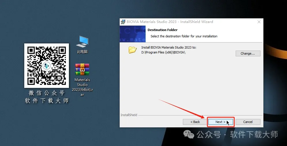This screenshot has height=146, width=287.
Task: Close the InstallShield Wizard window
Action: pyautogui.click(x=259, y=22)
